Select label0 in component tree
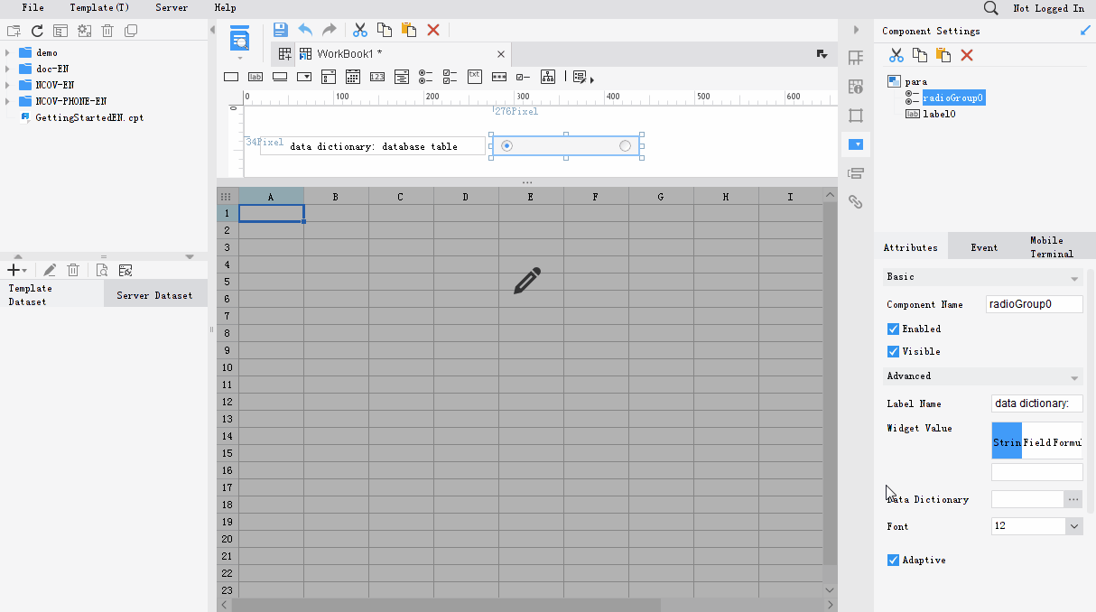 pyautogui.click(x=939, y=114)
